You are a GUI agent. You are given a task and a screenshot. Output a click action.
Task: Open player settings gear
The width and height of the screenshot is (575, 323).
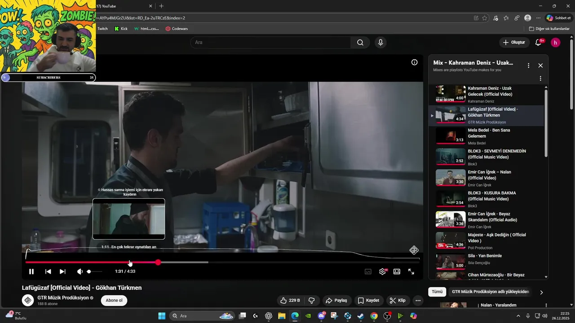(x=382, y=271)
